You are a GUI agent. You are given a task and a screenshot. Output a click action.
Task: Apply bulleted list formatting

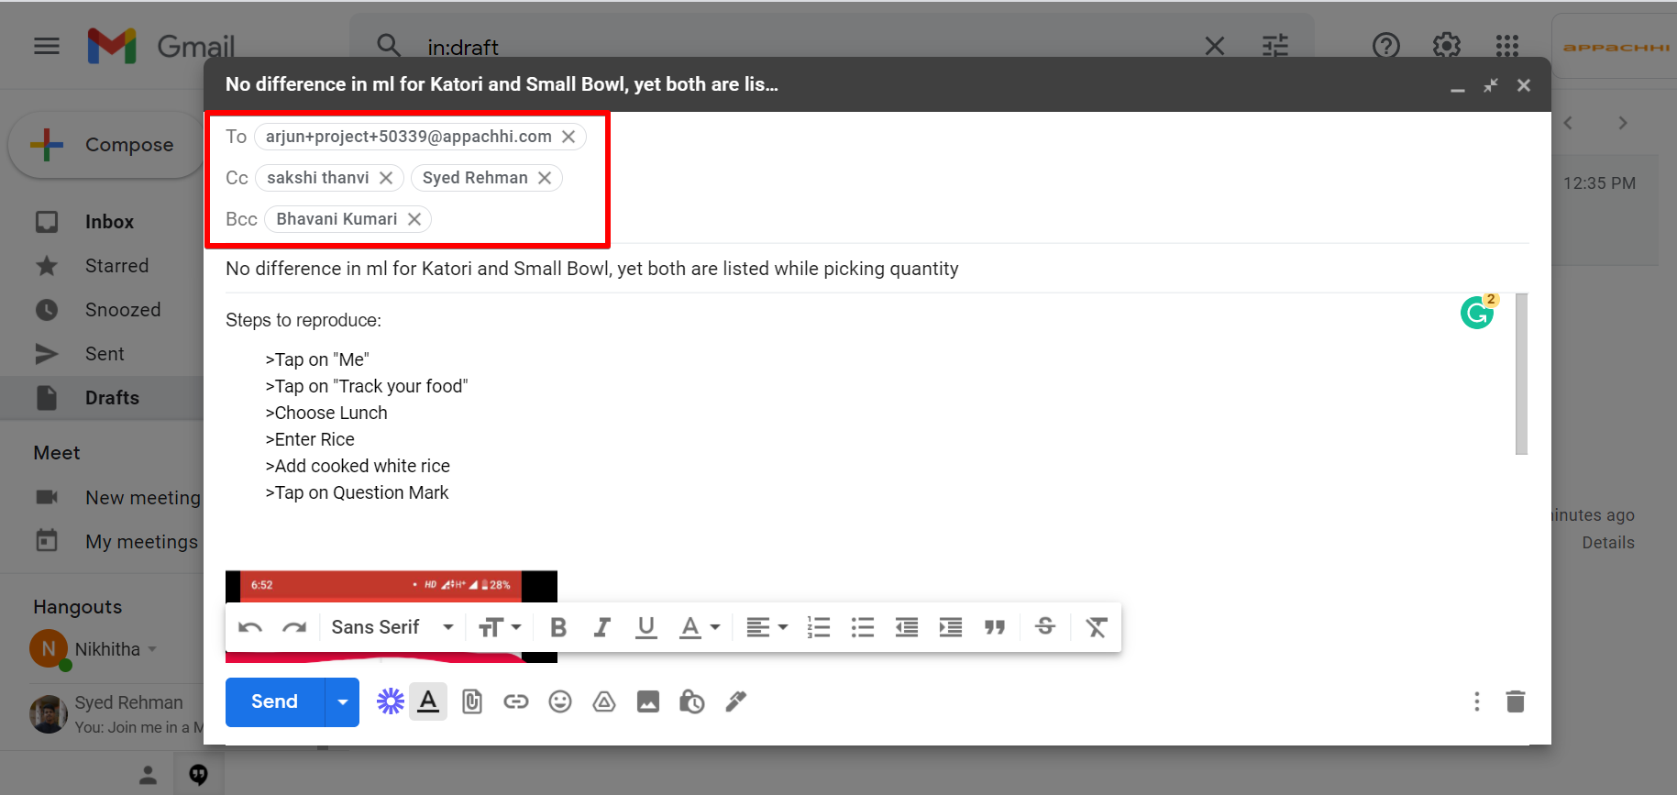click(863, 627)
